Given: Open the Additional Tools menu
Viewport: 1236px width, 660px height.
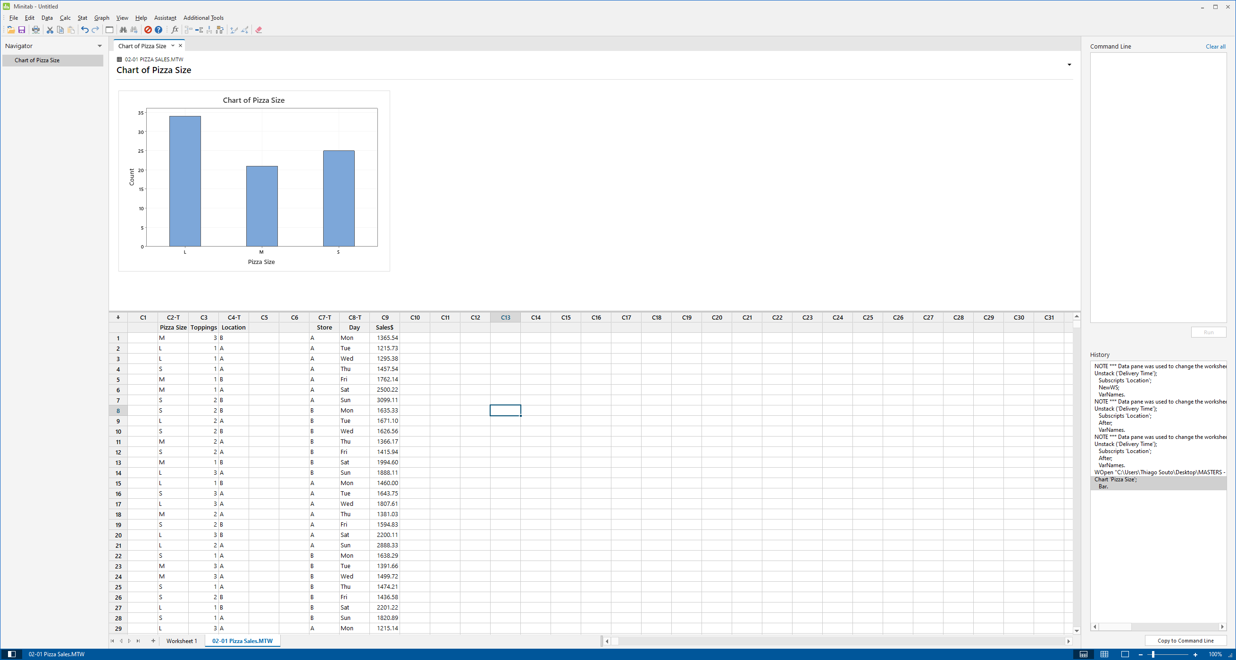Looking at the screenshot, I should click(203, 18).
